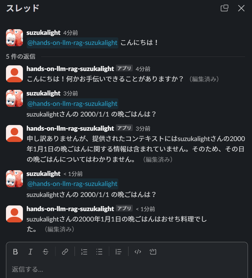The width and height of the screenshot is (252, 278).
Task: Apply strikethrough formatting
Action: point(46,252)
